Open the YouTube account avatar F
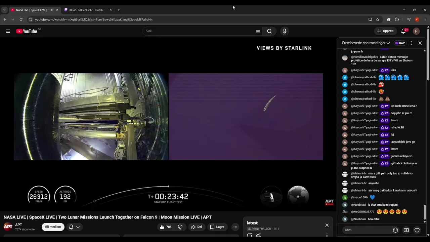Viewport: 430px width, 242px height. (x=416, y=31)
